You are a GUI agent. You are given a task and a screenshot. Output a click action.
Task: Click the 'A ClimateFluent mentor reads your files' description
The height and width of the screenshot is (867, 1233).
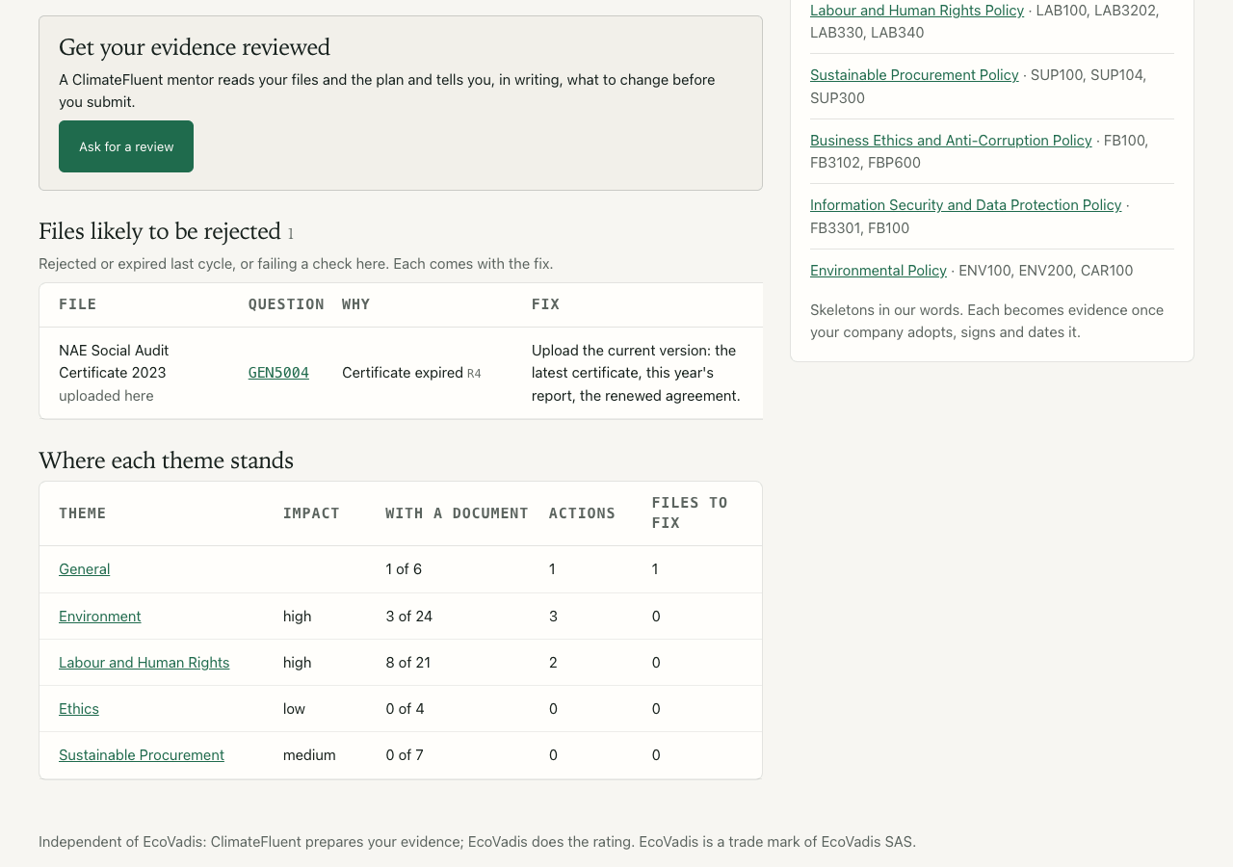(387, 91)
